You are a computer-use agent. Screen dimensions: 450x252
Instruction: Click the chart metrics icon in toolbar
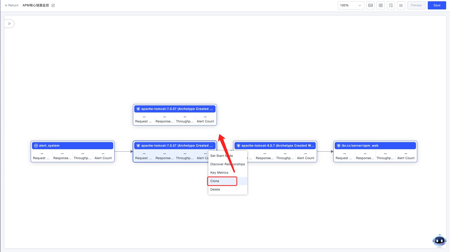pyautogui.click(x=401, y=5)
